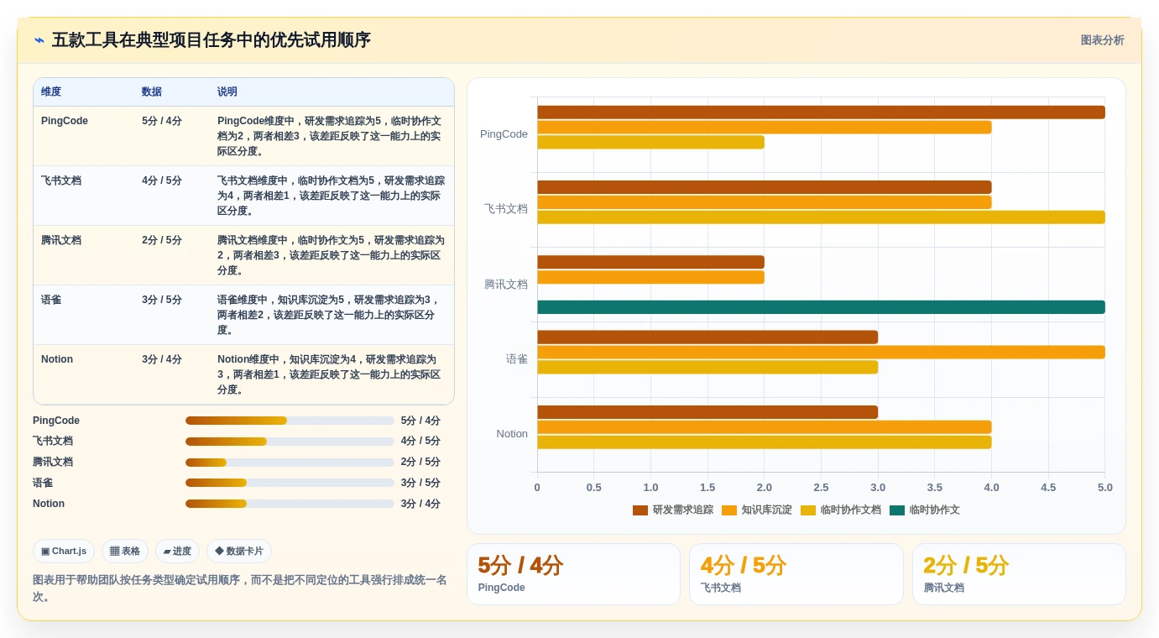Open the 腾讯文档 2分 / 5分 data card
The height and width of the screenshot is (638, 1159).
(1019, 574)
